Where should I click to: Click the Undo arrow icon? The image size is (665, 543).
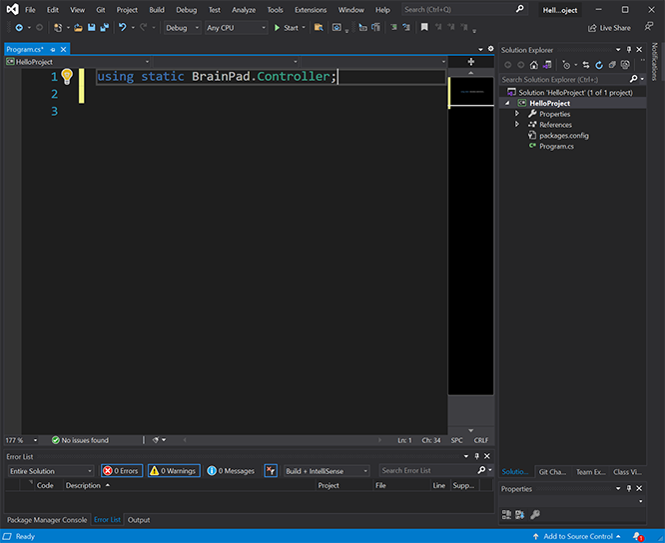[123, 28]
